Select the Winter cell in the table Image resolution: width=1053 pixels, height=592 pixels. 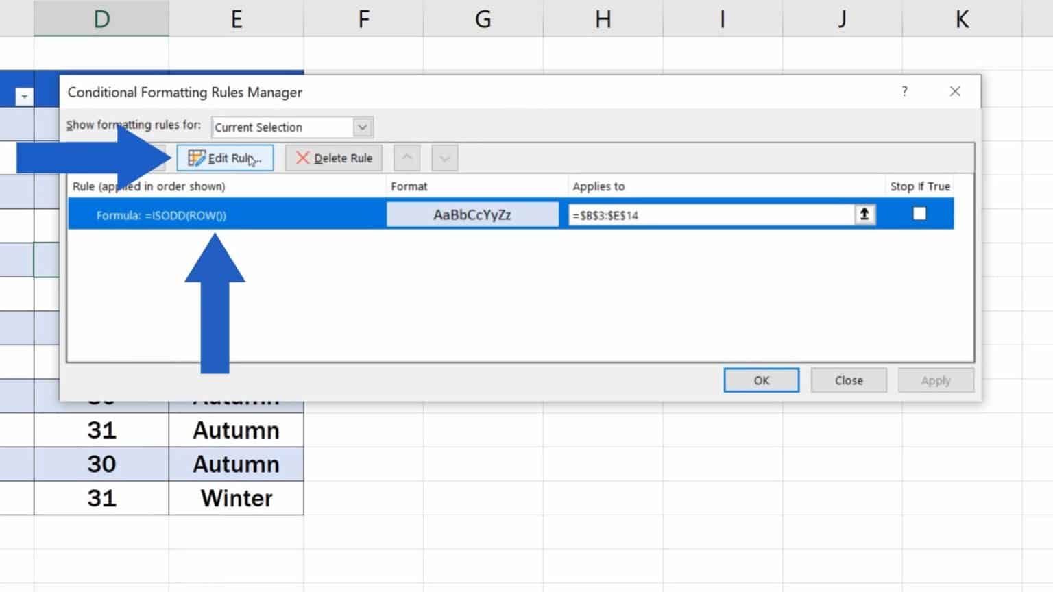coord(237,498)
